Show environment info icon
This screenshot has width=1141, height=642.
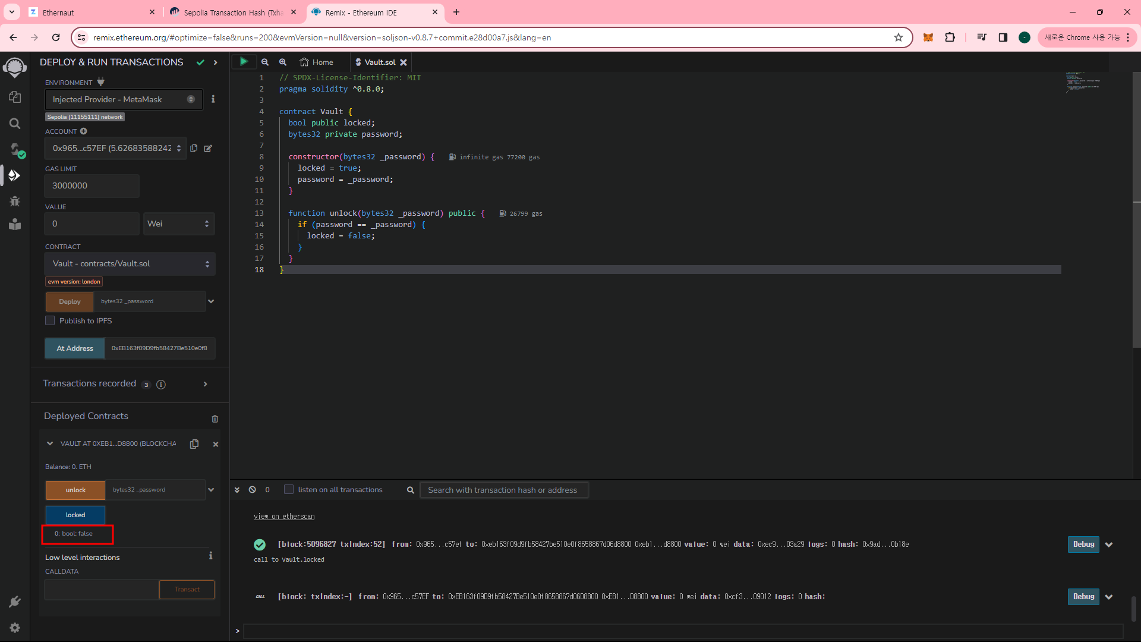[x=213, y=99]
